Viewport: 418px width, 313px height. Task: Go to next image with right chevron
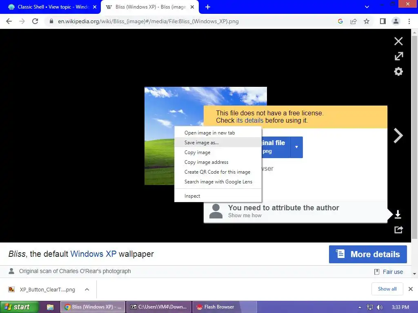398,136
